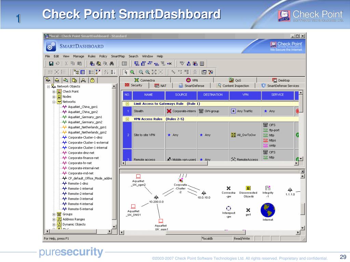Image resolution: width=350 pixels, height=262 pixels.
Task: Expand the Address Ranges tree node
Action: (x=54, y=219)
